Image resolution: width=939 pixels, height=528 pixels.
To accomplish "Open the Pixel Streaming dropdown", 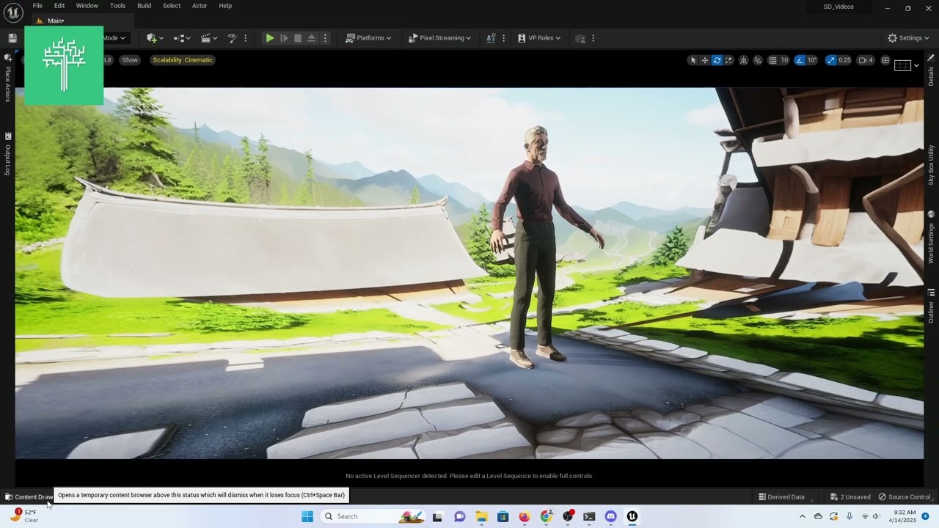I will (439, 38).
